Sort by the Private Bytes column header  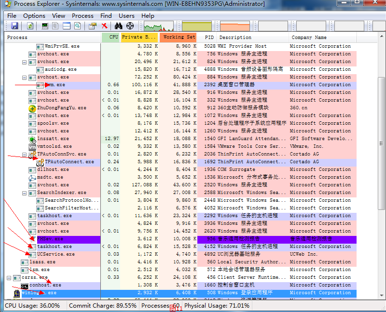pos(139,38)
